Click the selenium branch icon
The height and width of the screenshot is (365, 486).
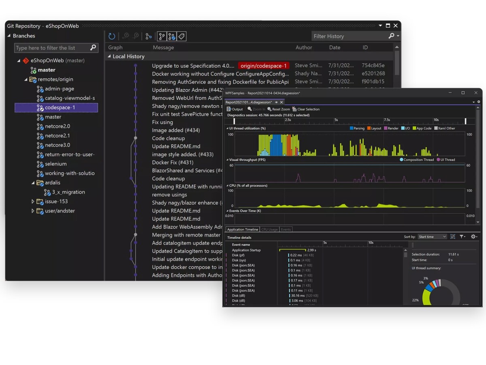[40, 164]
